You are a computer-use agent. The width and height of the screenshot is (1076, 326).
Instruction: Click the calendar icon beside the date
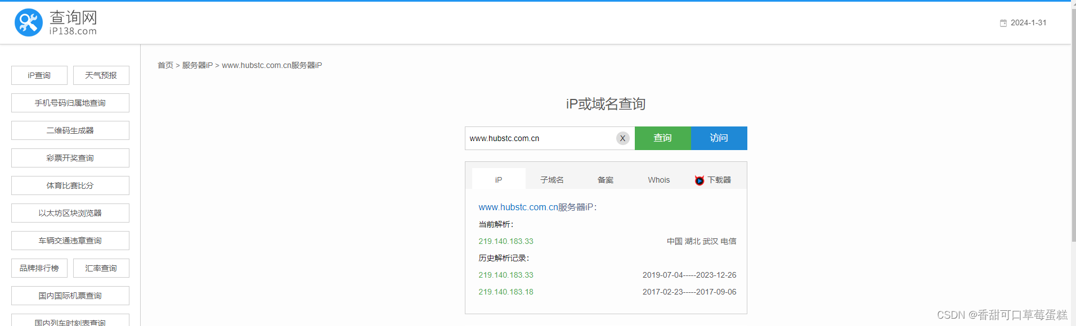coord(1003,23)
